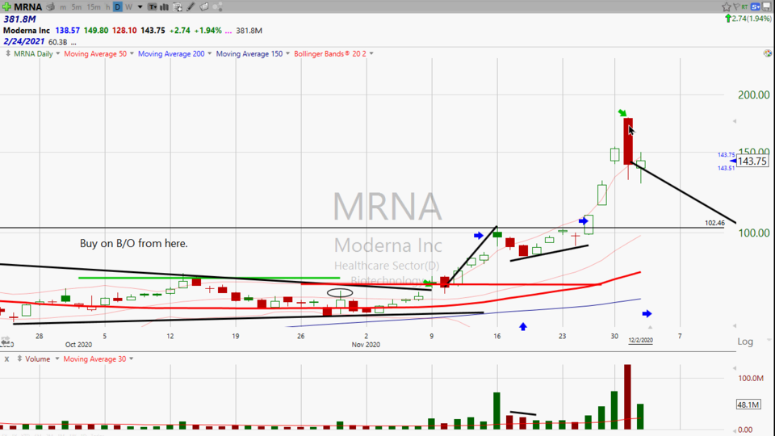This screenshot has width=775, height=436.
Task: Click the green plus add-chart icon
Action: click(x=6, y=6)
